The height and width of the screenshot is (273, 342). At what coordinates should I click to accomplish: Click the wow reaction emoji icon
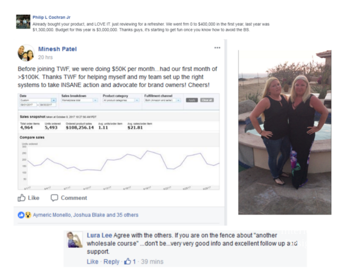coord(28,215)
